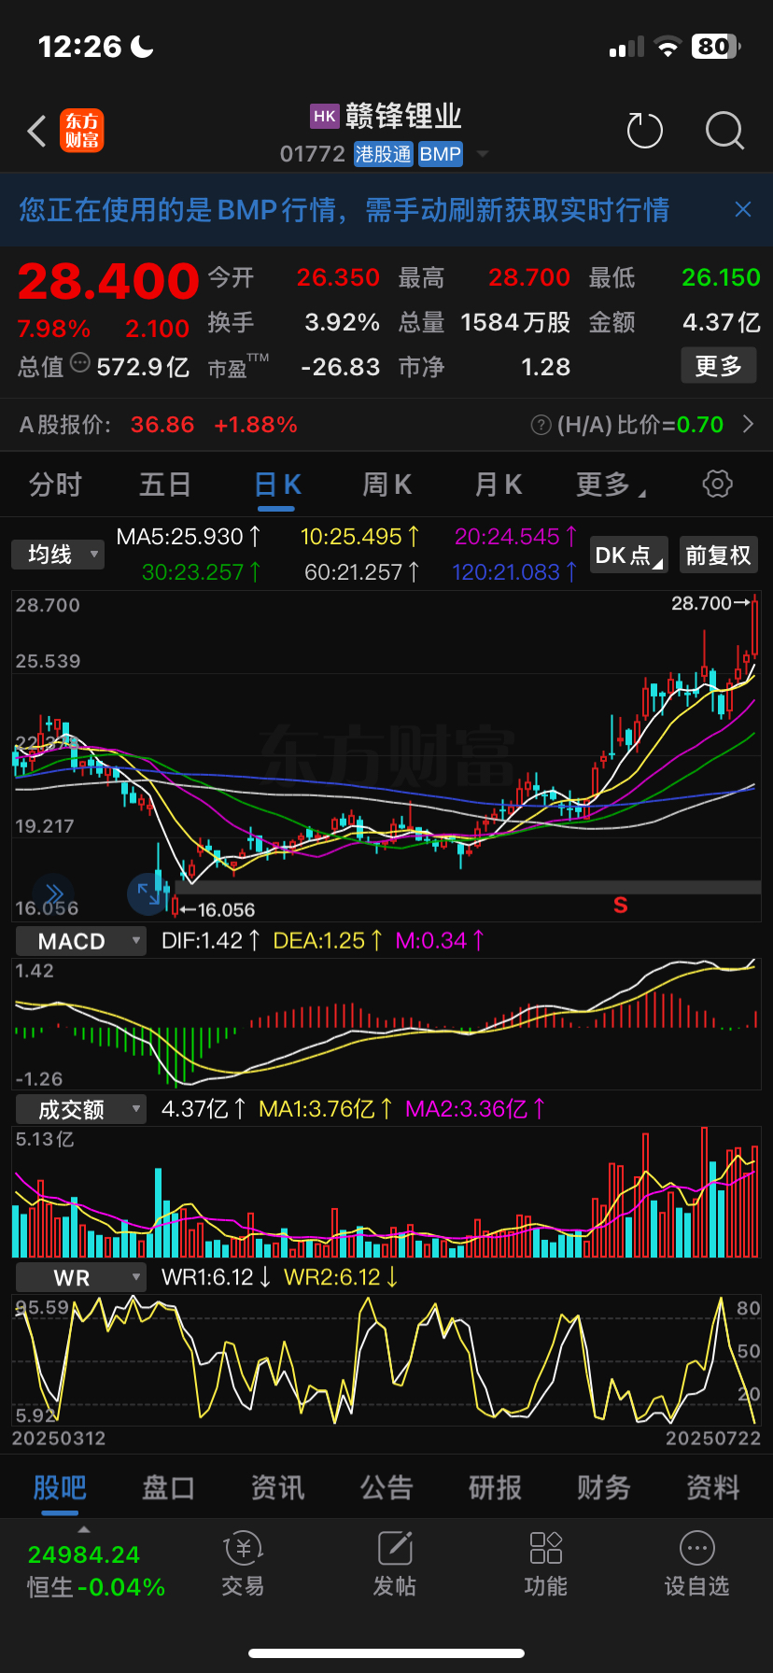This screenshot has height=1673, width=773.
Task: Open the 公告 tab
Action: point(386,1487)
